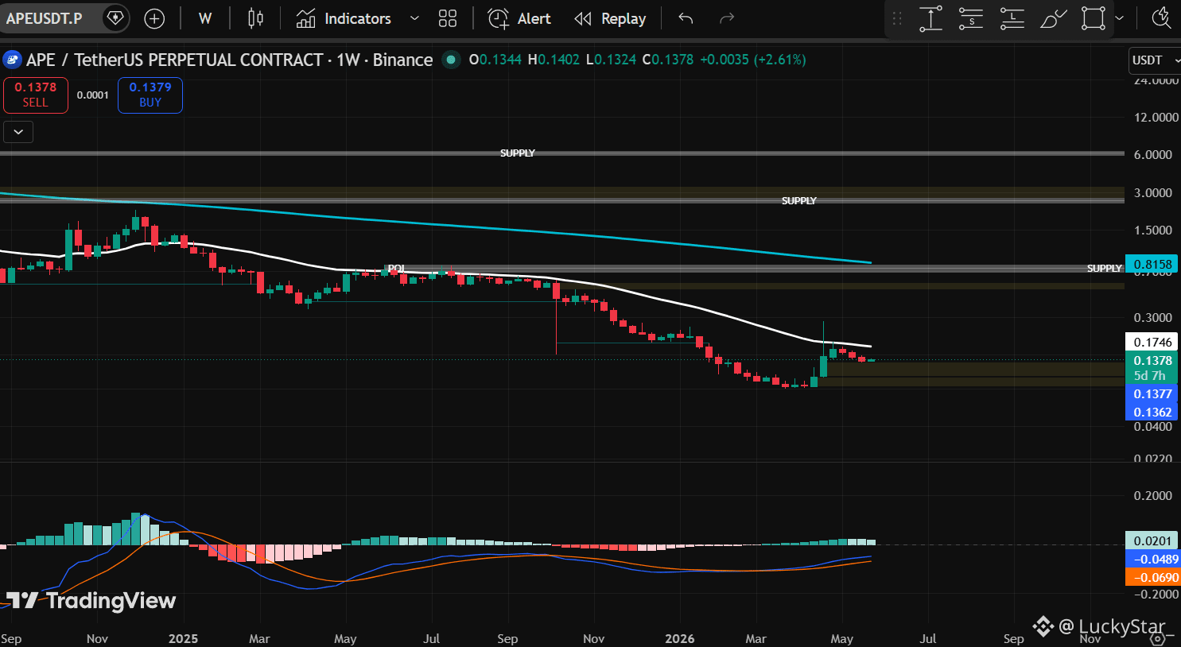Add a symbol with the plus-circle icon

[x=154, y=18]
